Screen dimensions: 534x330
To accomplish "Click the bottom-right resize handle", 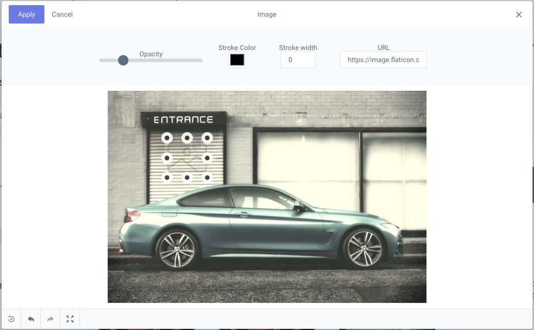I will coord(207,178).
